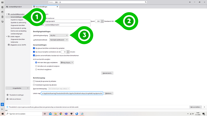
Task: Open Thunderbird on the taskbar
Action: [x=77, y=114]
